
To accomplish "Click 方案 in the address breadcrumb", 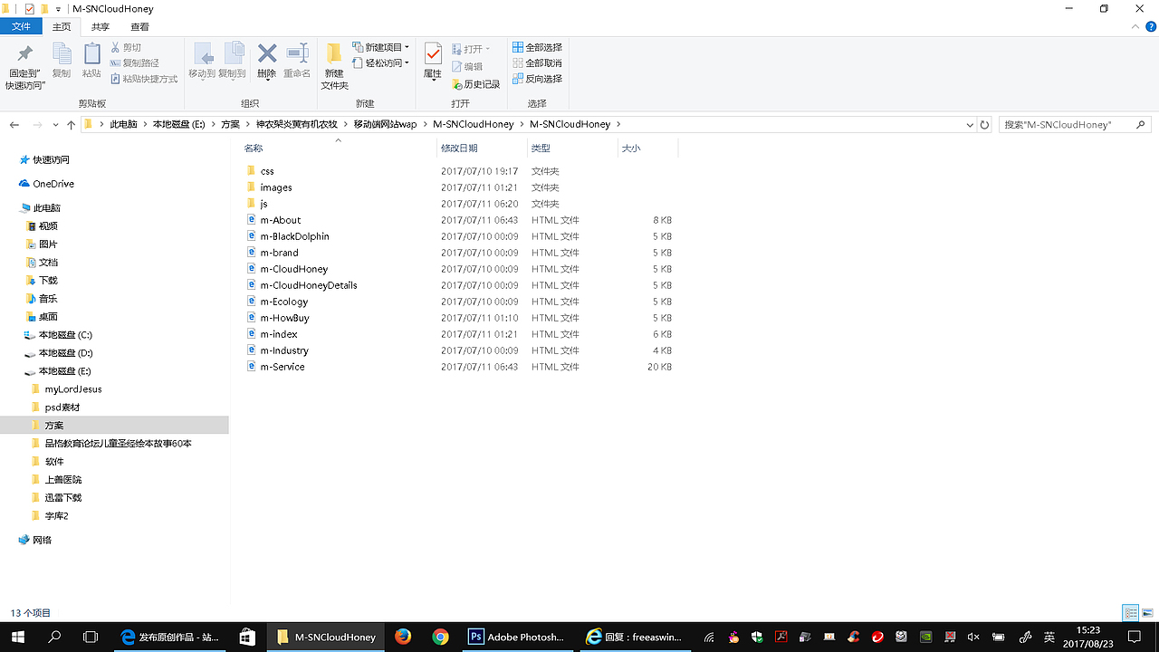I will [x=230, y=124].
